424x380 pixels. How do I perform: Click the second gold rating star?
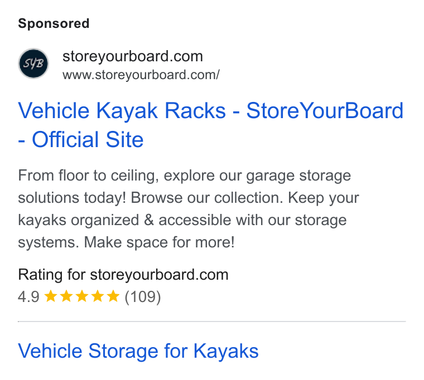coord(66,296)
